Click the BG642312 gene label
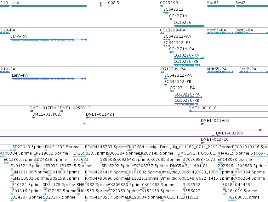Screen dimensions: 268x202 click(173, 9)
